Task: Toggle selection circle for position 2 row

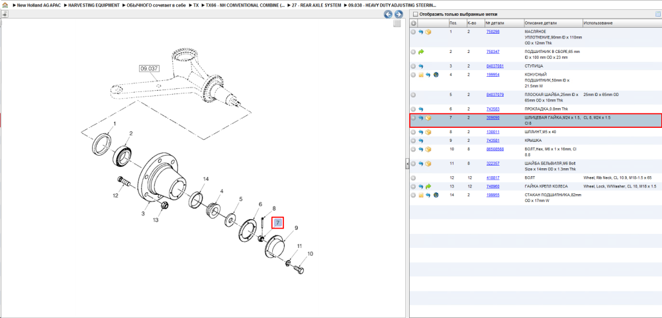Action: click(413, 52)
